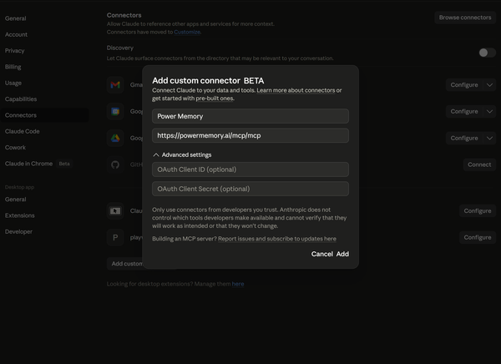Open Claude Code settings

[23, 131]
